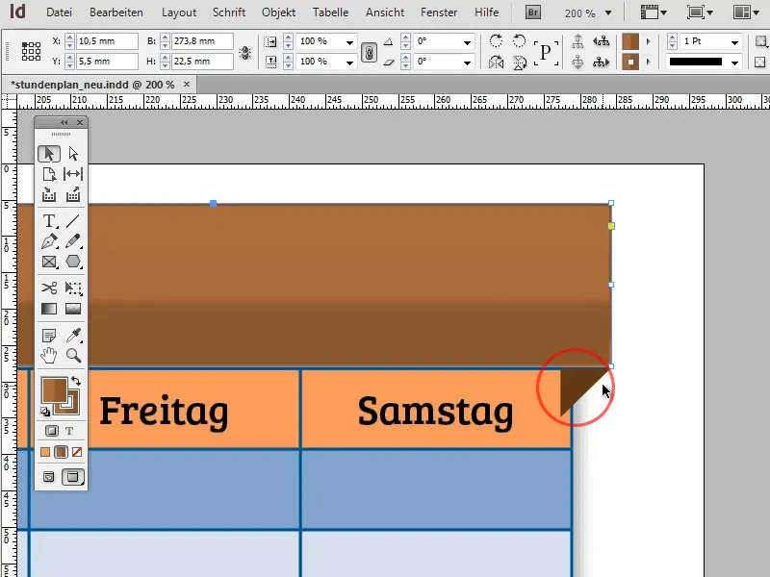
Task: Apply solid color in tools panel
Action: (x=45, y=452)
